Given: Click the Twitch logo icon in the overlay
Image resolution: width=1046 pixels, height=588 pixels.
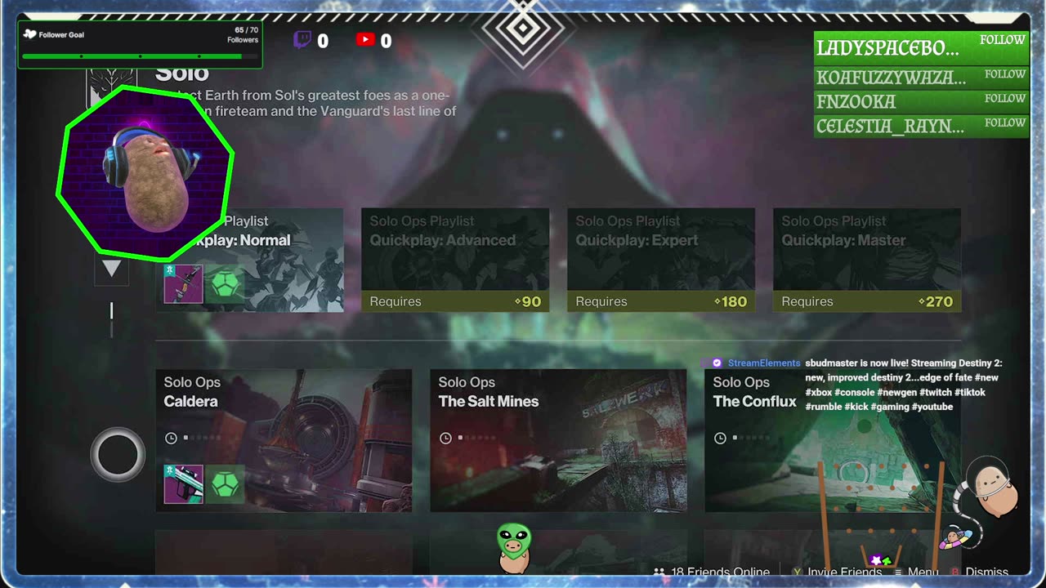Looking at the screenshot, I should click(x=302, y=40).
